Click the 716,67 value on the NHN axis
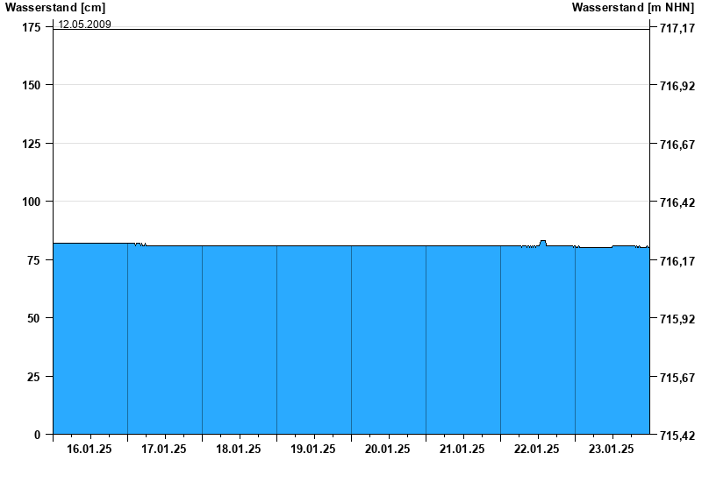Screen dimensions: 702x482 click(x=677, y=145)
